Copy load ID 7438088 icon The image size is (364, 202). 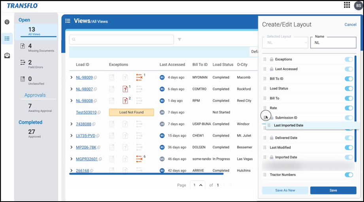click(x=94, y=124)
